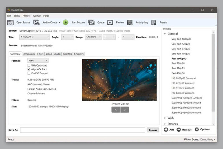Select the Very Fast 1080p30 preset
The image size is (223, 149).
click(x=181, y=39)
